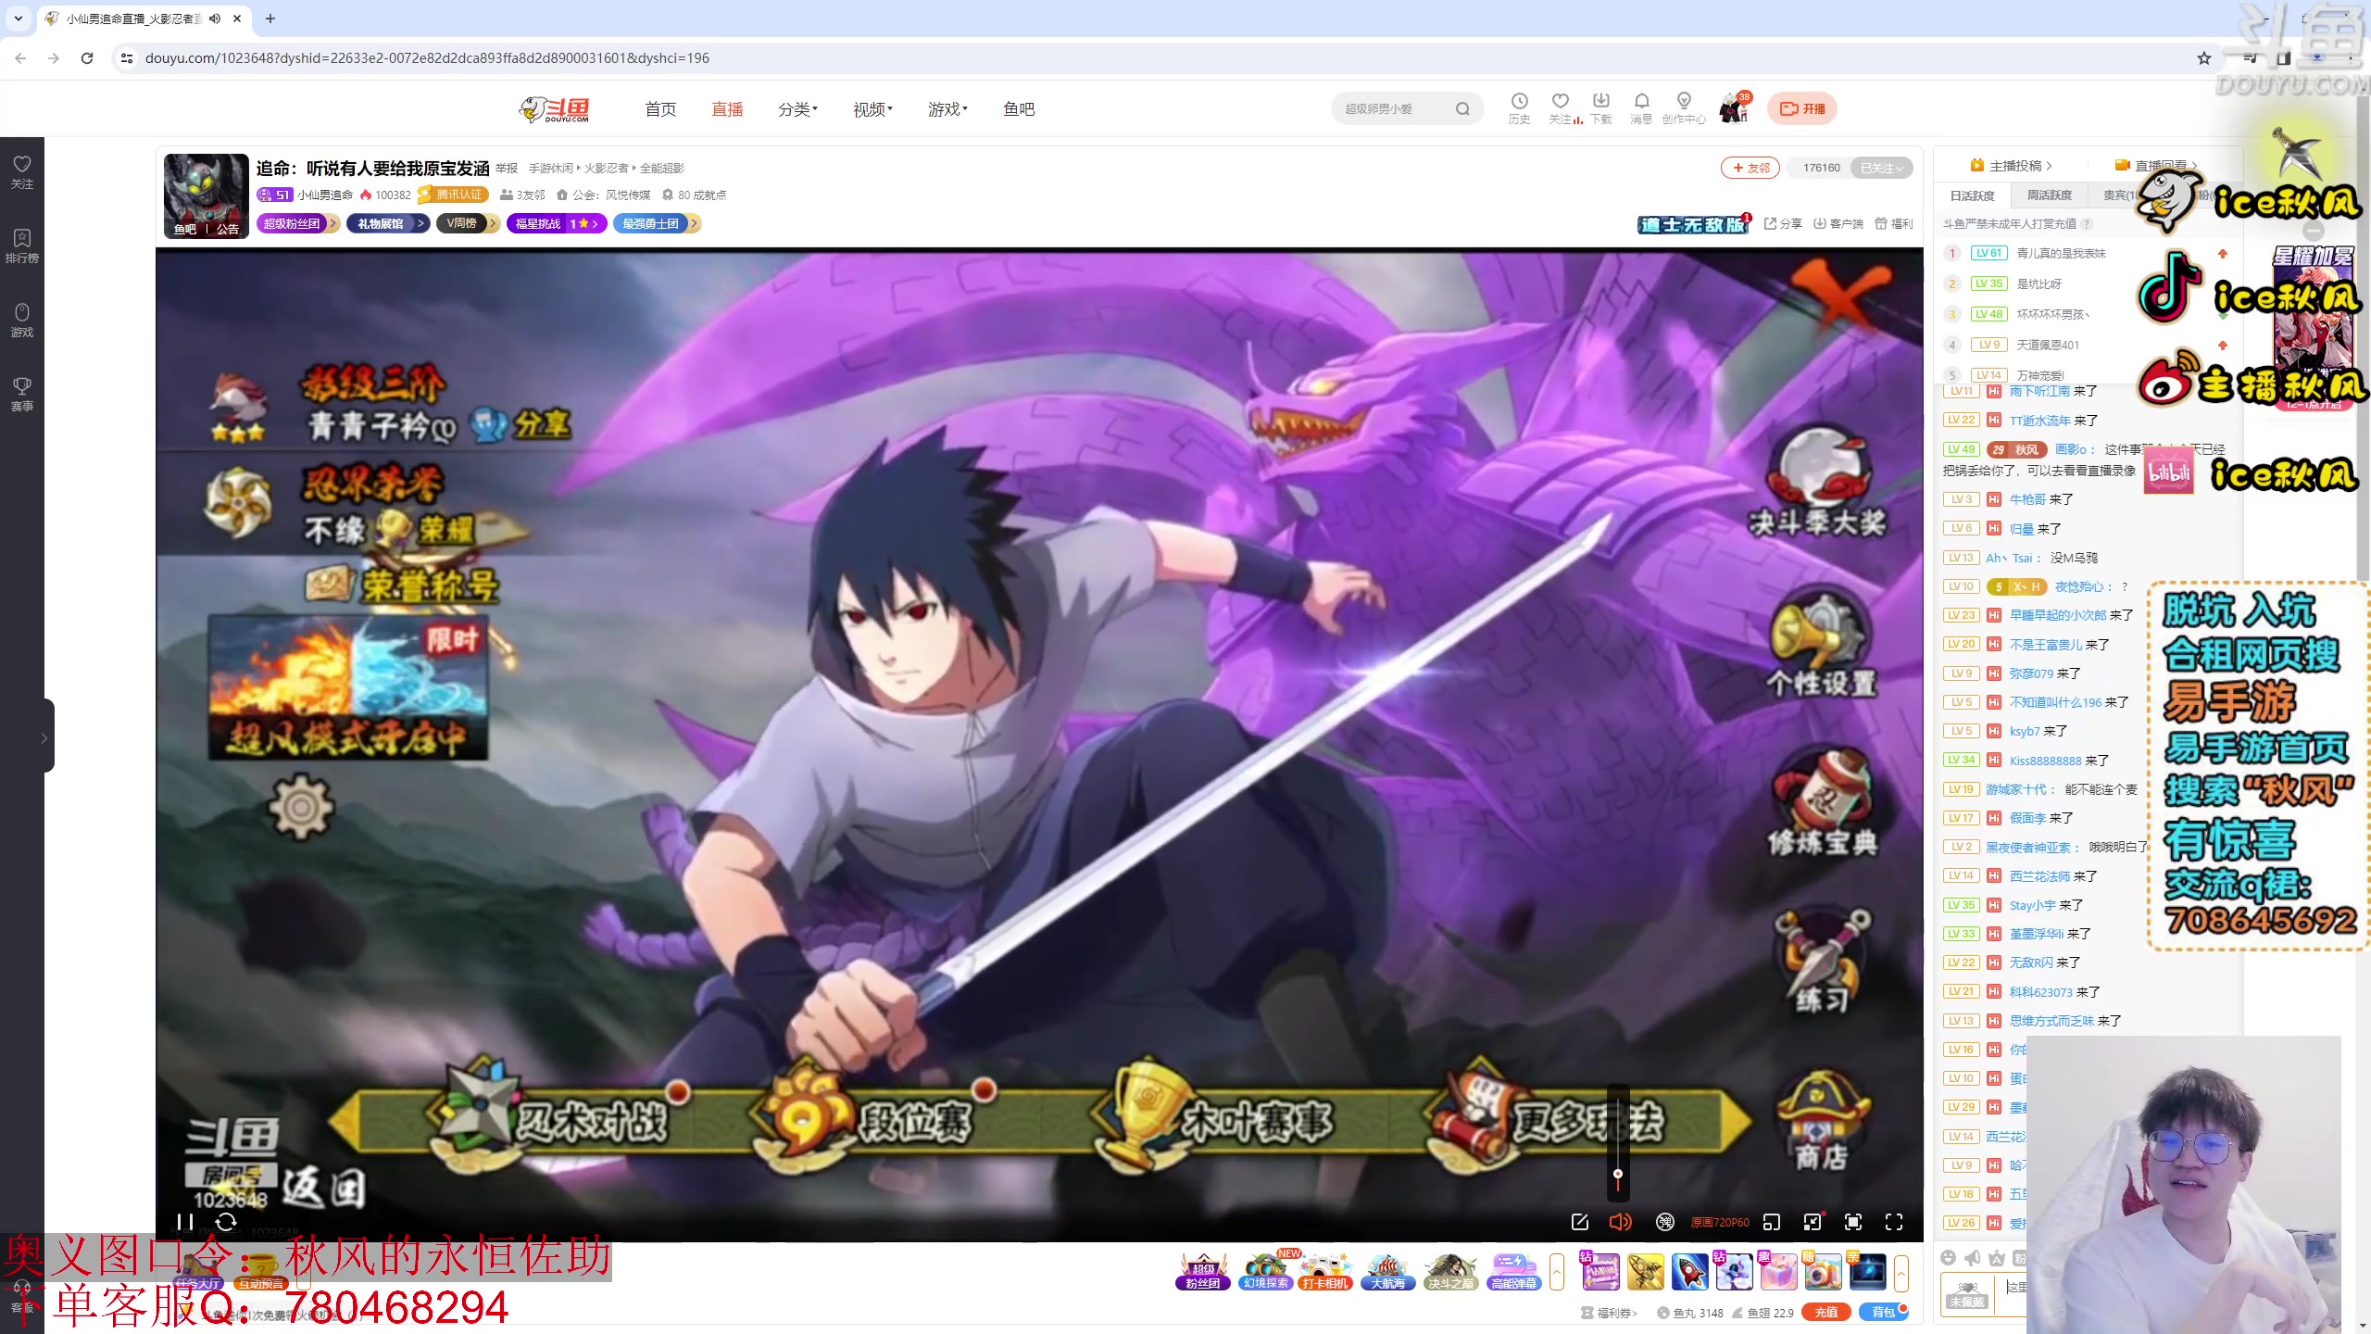Open the 创作中心 creator center icon

coord(1684,107)
